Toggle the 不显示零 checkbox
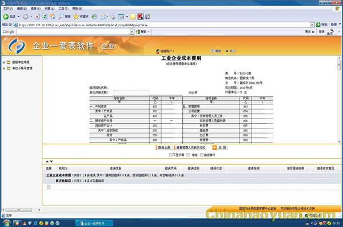 point(170,155)
